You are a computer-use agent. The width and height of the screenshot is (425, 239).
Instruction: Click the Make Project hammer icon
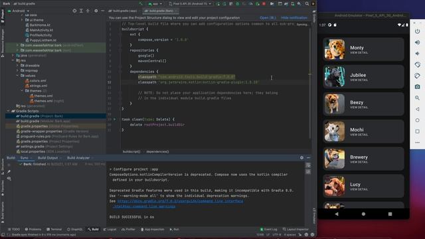tap(140, 4)
